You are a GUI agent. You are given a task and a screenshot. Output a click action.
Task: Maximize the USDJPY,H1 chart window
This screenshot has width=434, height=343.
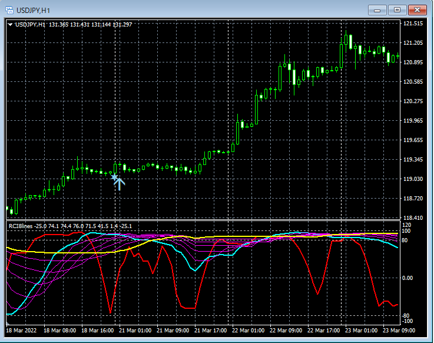(x=397, y=10)
